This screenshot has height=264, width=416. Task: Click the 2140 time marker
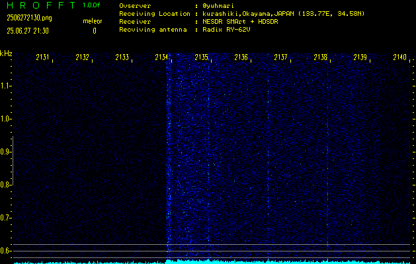tap(400, 57)
